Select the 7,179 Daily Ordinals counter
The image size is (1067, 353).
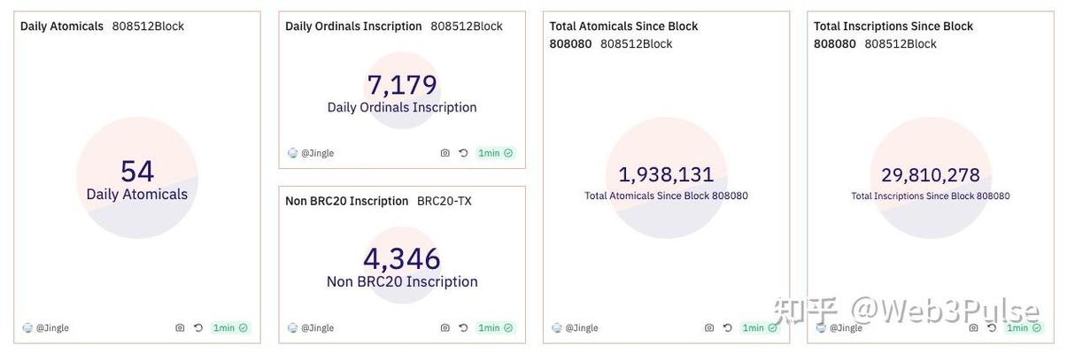point(402,85)
